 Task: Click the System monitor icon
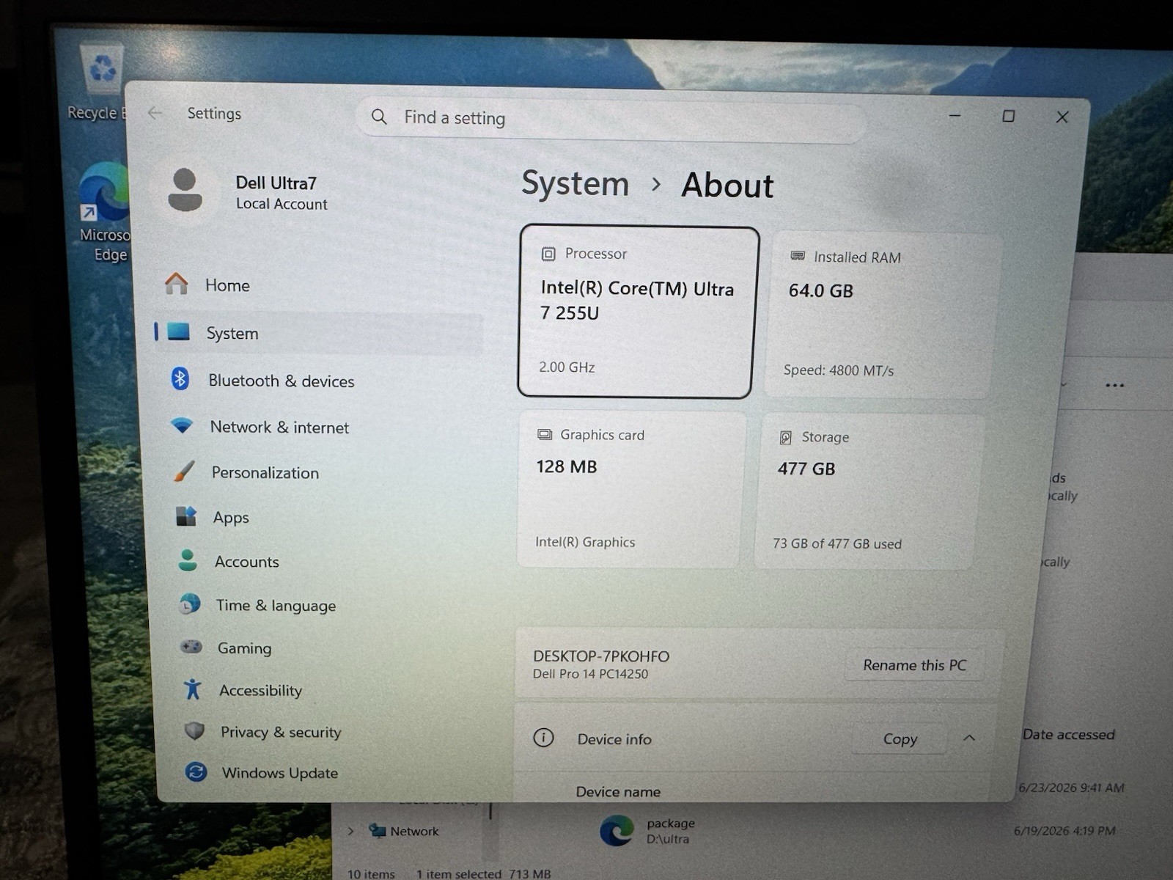[178, 331]
